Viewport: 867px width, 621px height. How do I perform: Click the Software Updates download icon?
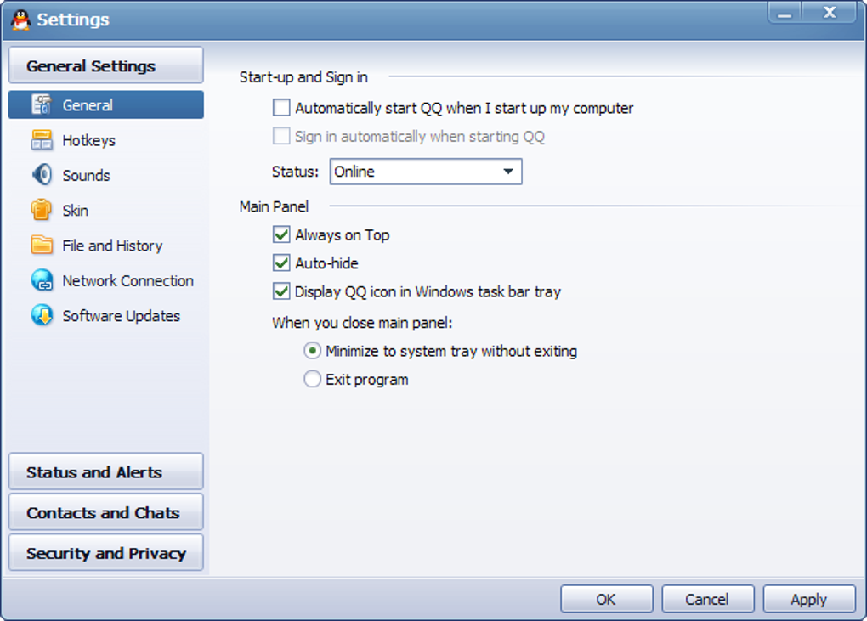pyautogui.click(x=42, y=315)
